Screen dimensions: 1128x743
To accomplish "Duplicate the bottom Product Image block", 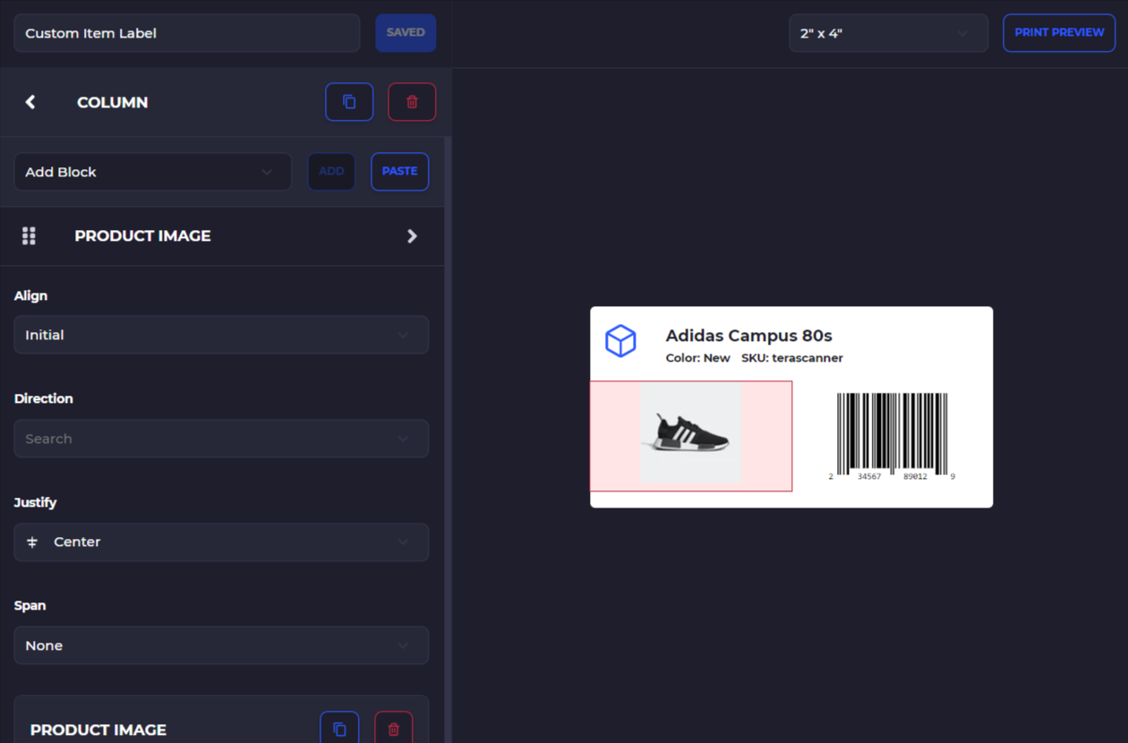I will click(339, 728).
